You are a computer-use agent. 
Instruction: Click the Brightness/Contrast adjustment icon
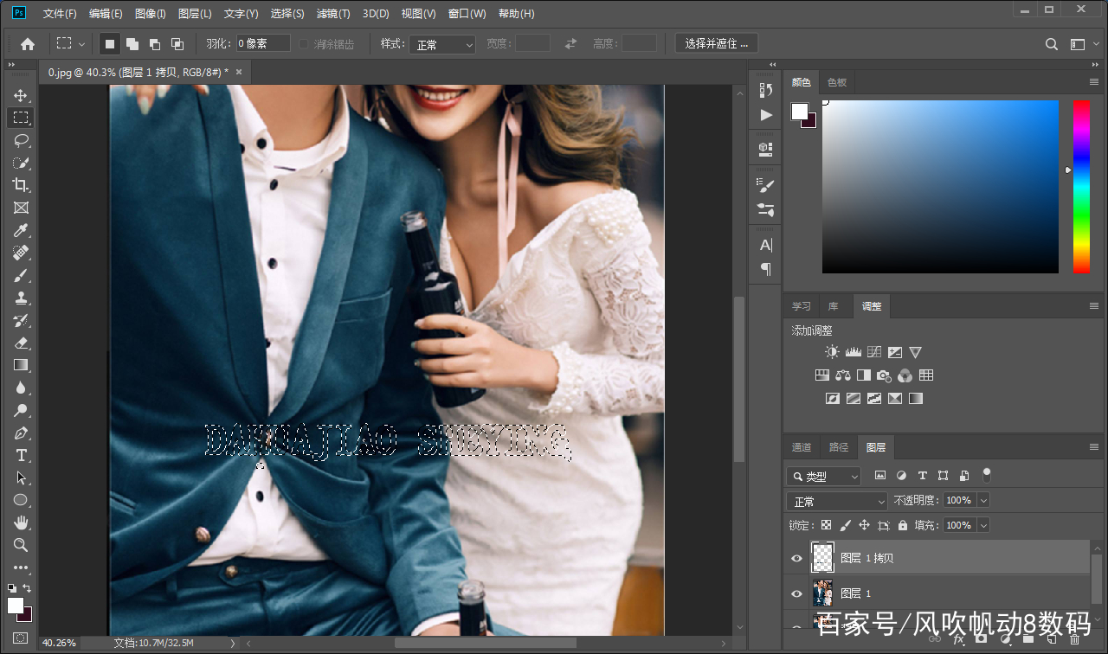pyautogui.click(x=832, y=352)
